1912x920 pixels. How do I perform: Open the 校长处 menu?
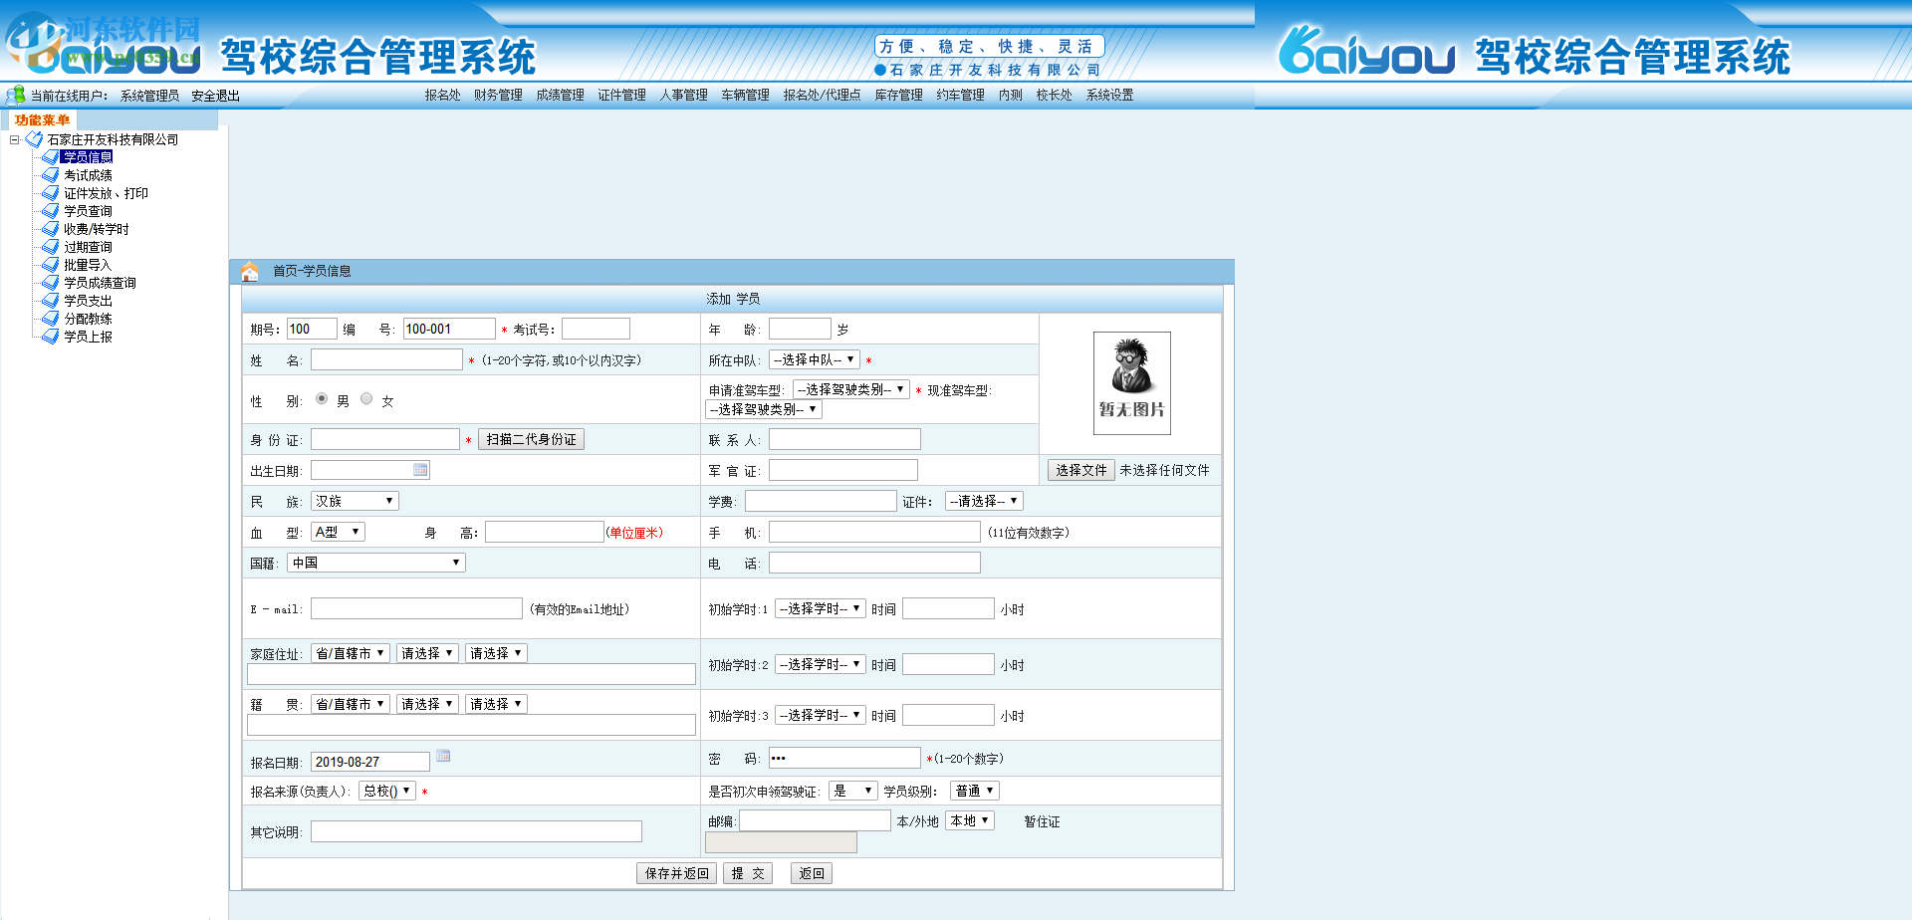coord(1055,96)
